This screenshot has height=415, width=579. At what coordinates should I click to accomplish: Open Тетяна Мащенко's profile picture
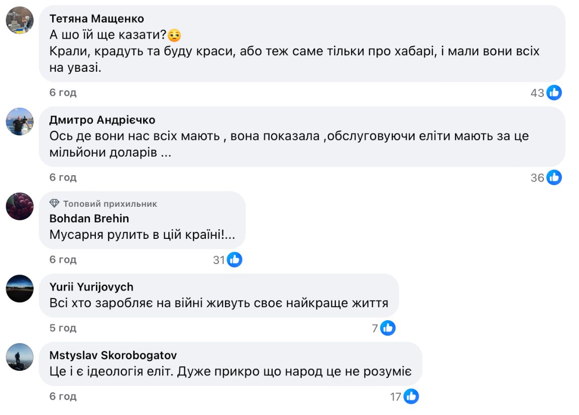pyautogui.click(x=20, y=20)
